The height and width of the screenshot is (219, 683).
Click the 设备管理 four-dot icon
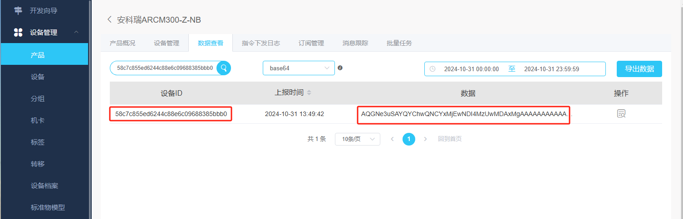(18, 32)
